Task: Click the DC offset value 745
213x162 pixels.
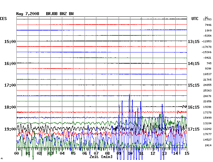Action: (209, 63)
